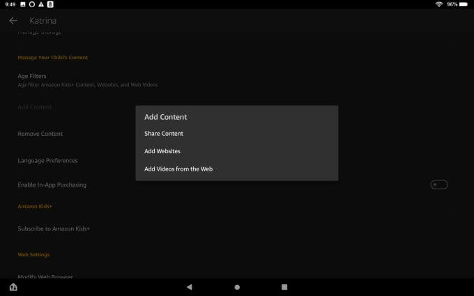Open recent apps with the square button
The image size is (474, 296).
click(284, 287)
